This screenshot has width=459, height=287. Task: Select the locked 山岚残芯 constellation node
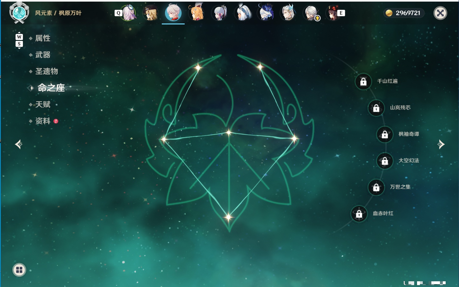coord(376,108)
